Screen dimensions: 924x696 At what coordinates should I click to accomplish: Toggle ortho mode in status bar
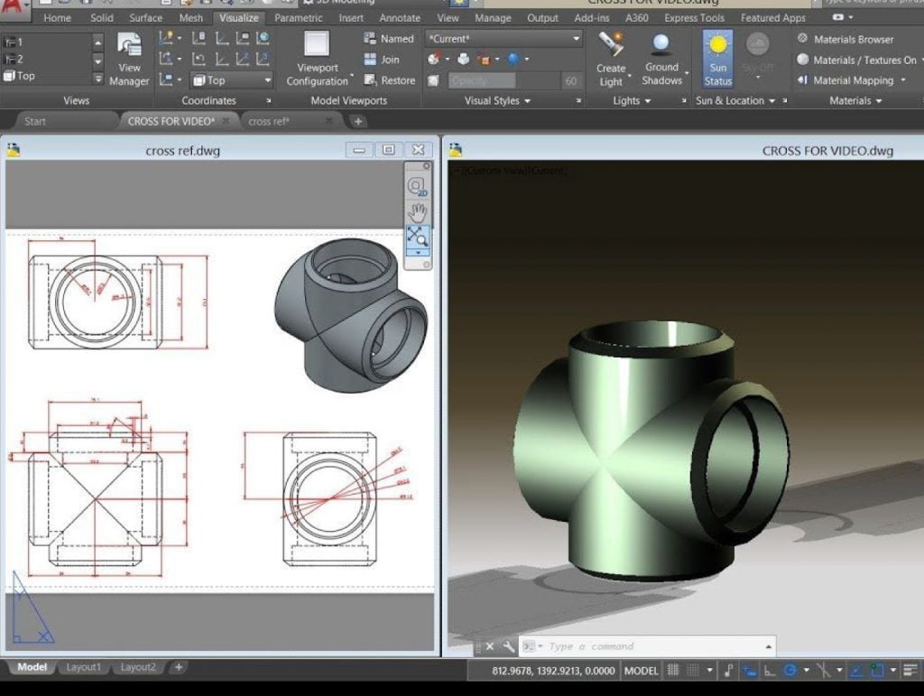771,671
